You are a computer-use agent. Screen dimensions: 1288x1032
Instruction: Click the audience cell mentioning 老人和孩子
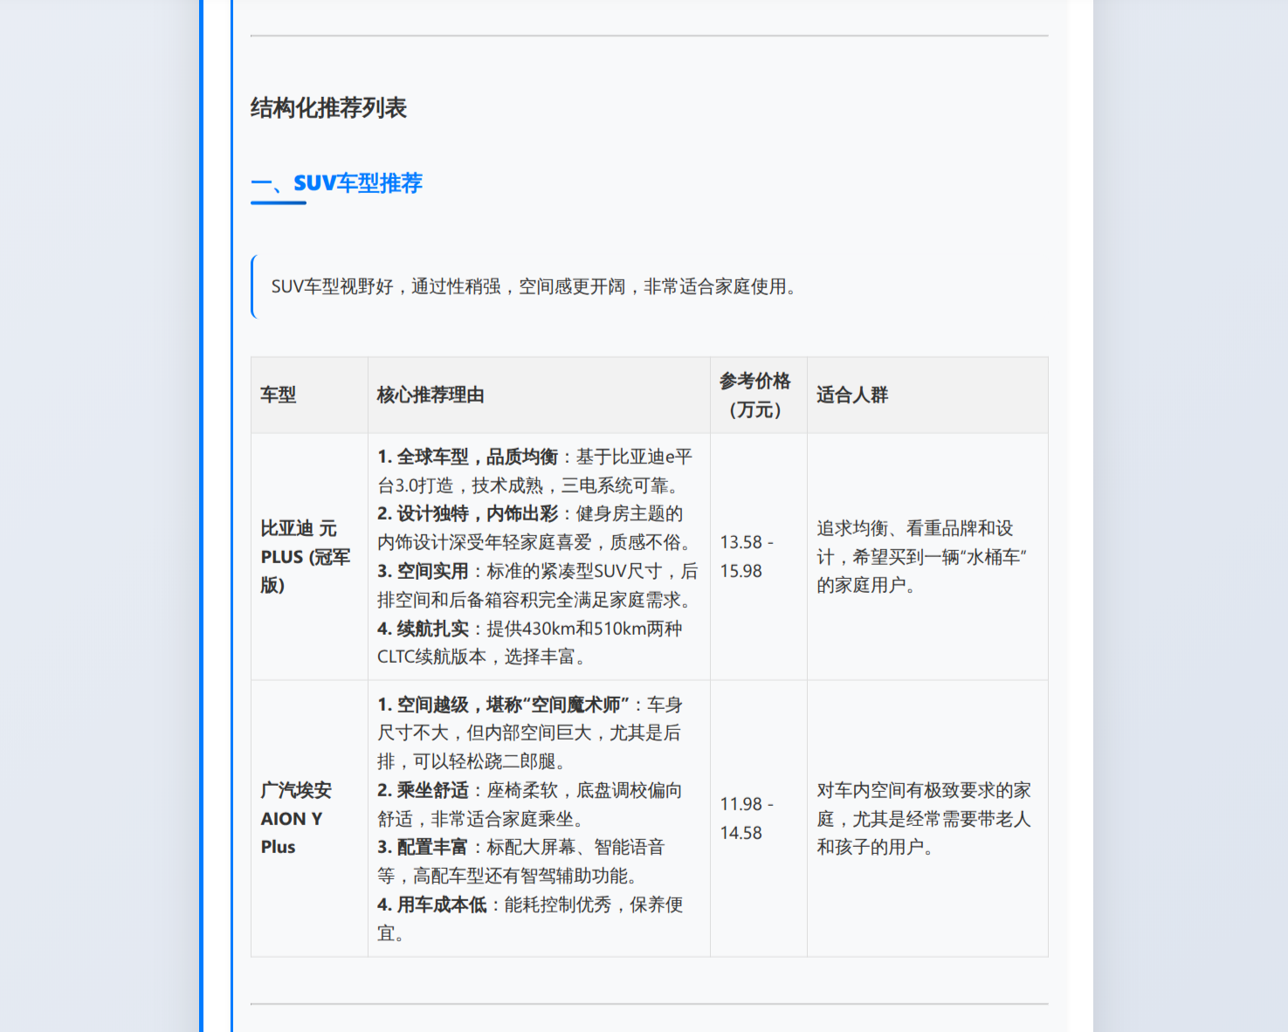927,818
